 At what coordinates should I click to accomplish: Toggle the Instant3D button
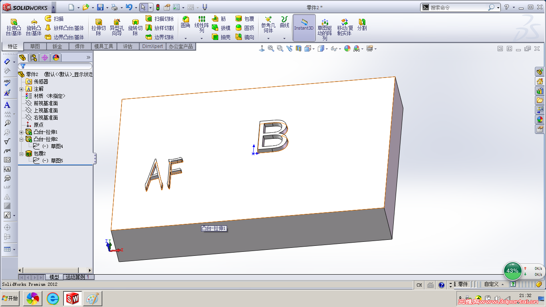point(304,28)
